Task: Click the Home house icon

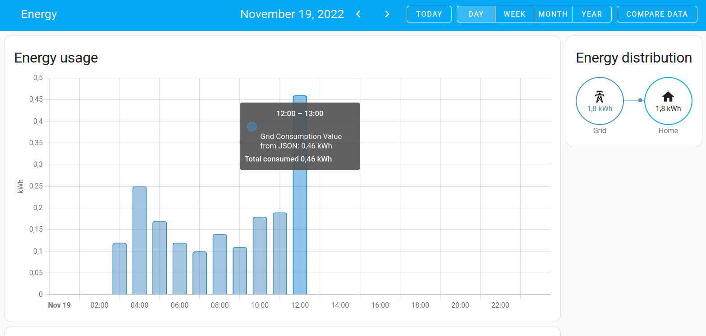Action: (668, 97)
